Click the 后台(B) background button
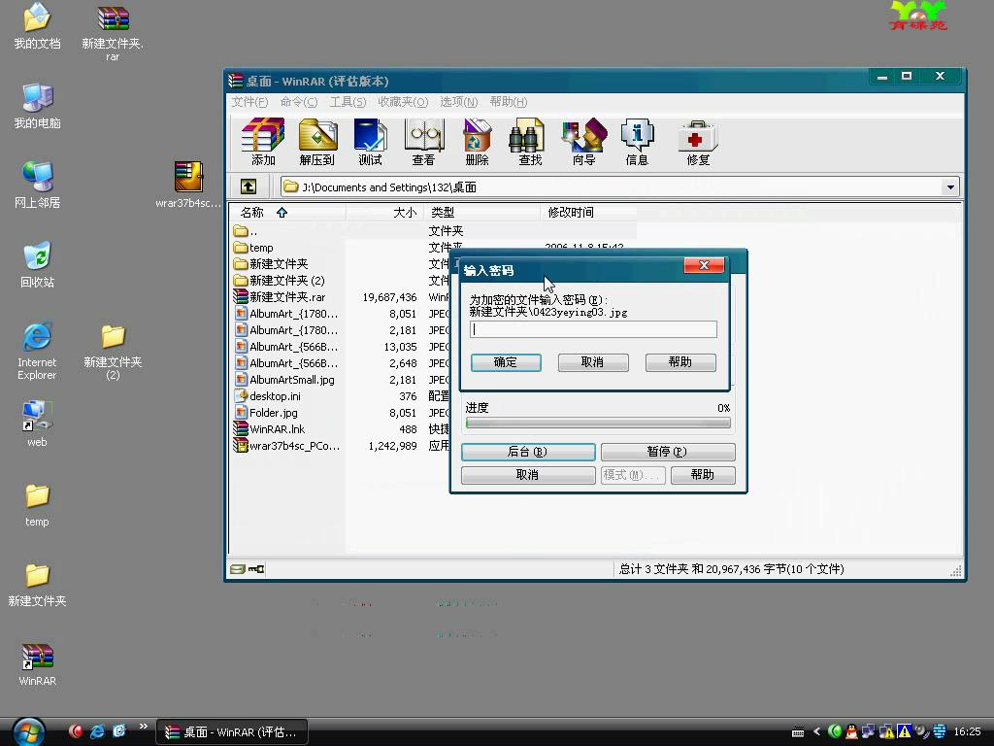Screen dimensions: 994x746 pyautogui.click(x=528, y=452)
